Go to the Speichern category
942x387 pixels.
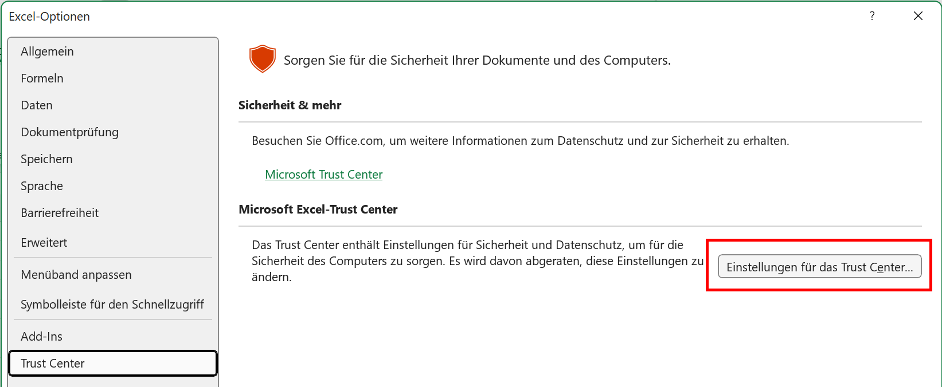click(x=47, y=159)
